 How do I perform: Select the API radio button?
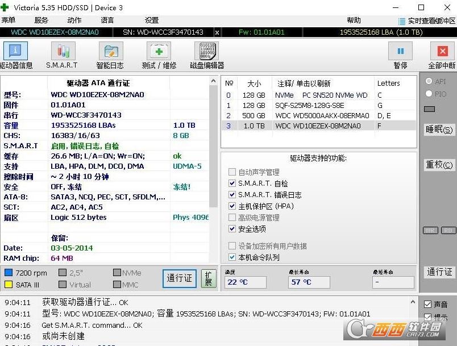point(429,81)
